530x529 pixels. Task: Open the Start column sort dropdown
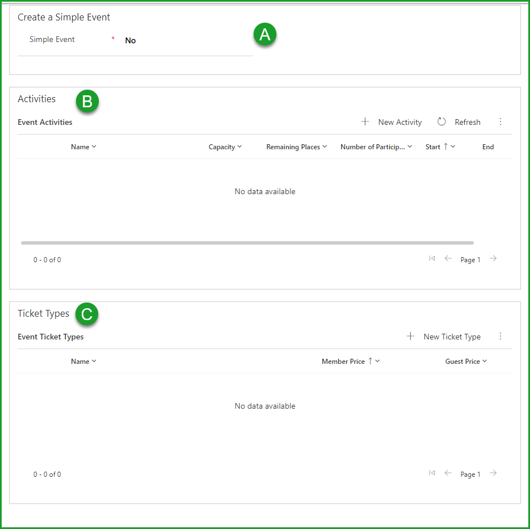(x=452, y=146)
